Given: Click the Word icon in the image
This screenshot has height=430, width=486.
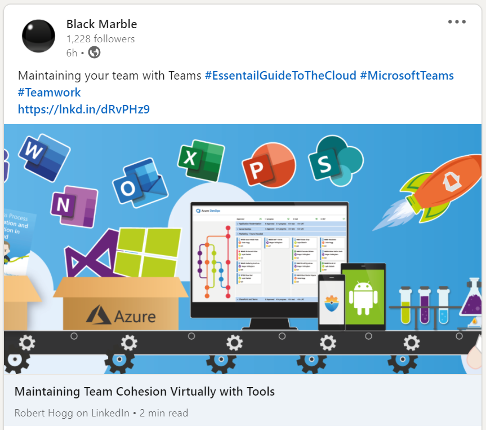Looking at the screenshot, I should [x=43, y=156].
